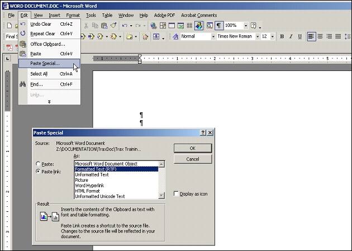Click the Align Left icon
The height and width of the screenshot is (251, 352).
click(x=311, y=36)
